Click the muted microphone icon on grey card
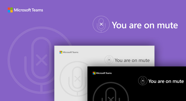Image resolution: width=186 pixels, height=101 pixels. tap(109, 60)
